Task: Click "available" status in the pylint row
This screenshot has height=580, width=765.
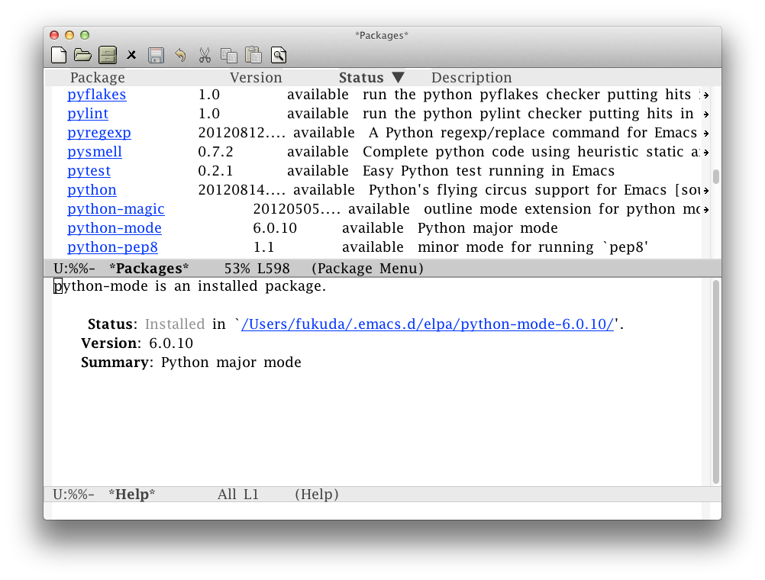Action: pos(318,114)
